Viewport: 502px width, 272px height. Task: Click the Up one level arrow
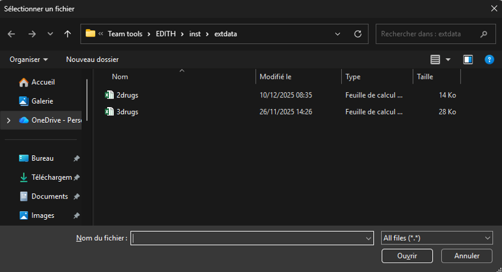pyautogui.click(x=67, y=34)
